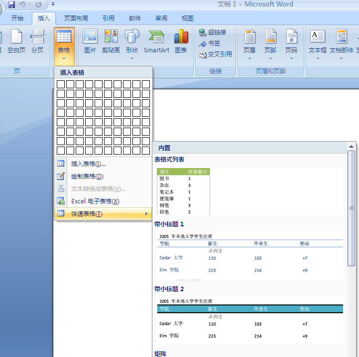The height and width of the screenshot is (357, 359).
Task: Open the Page Number (页码) dropdown
Action: pos(291,42)
